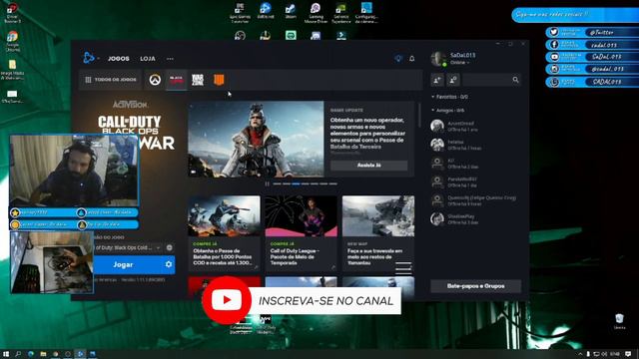The width and height of the screenshot is (639, 359).
Task: Open the JOGOS tab
Action: point(118,59)
